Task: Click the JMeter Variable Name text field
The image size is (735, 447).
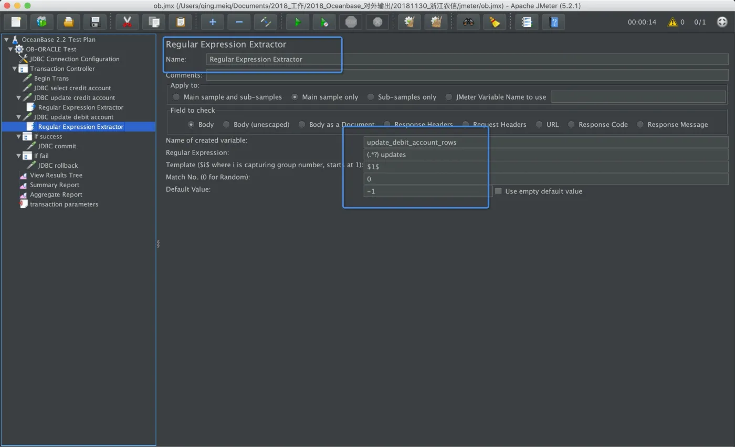Action: tap(638, 97)
